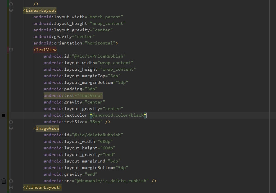The image size is (276, 193).
Task: Click the trash drawable preview icon in gutter
Action: coord(4,181)
